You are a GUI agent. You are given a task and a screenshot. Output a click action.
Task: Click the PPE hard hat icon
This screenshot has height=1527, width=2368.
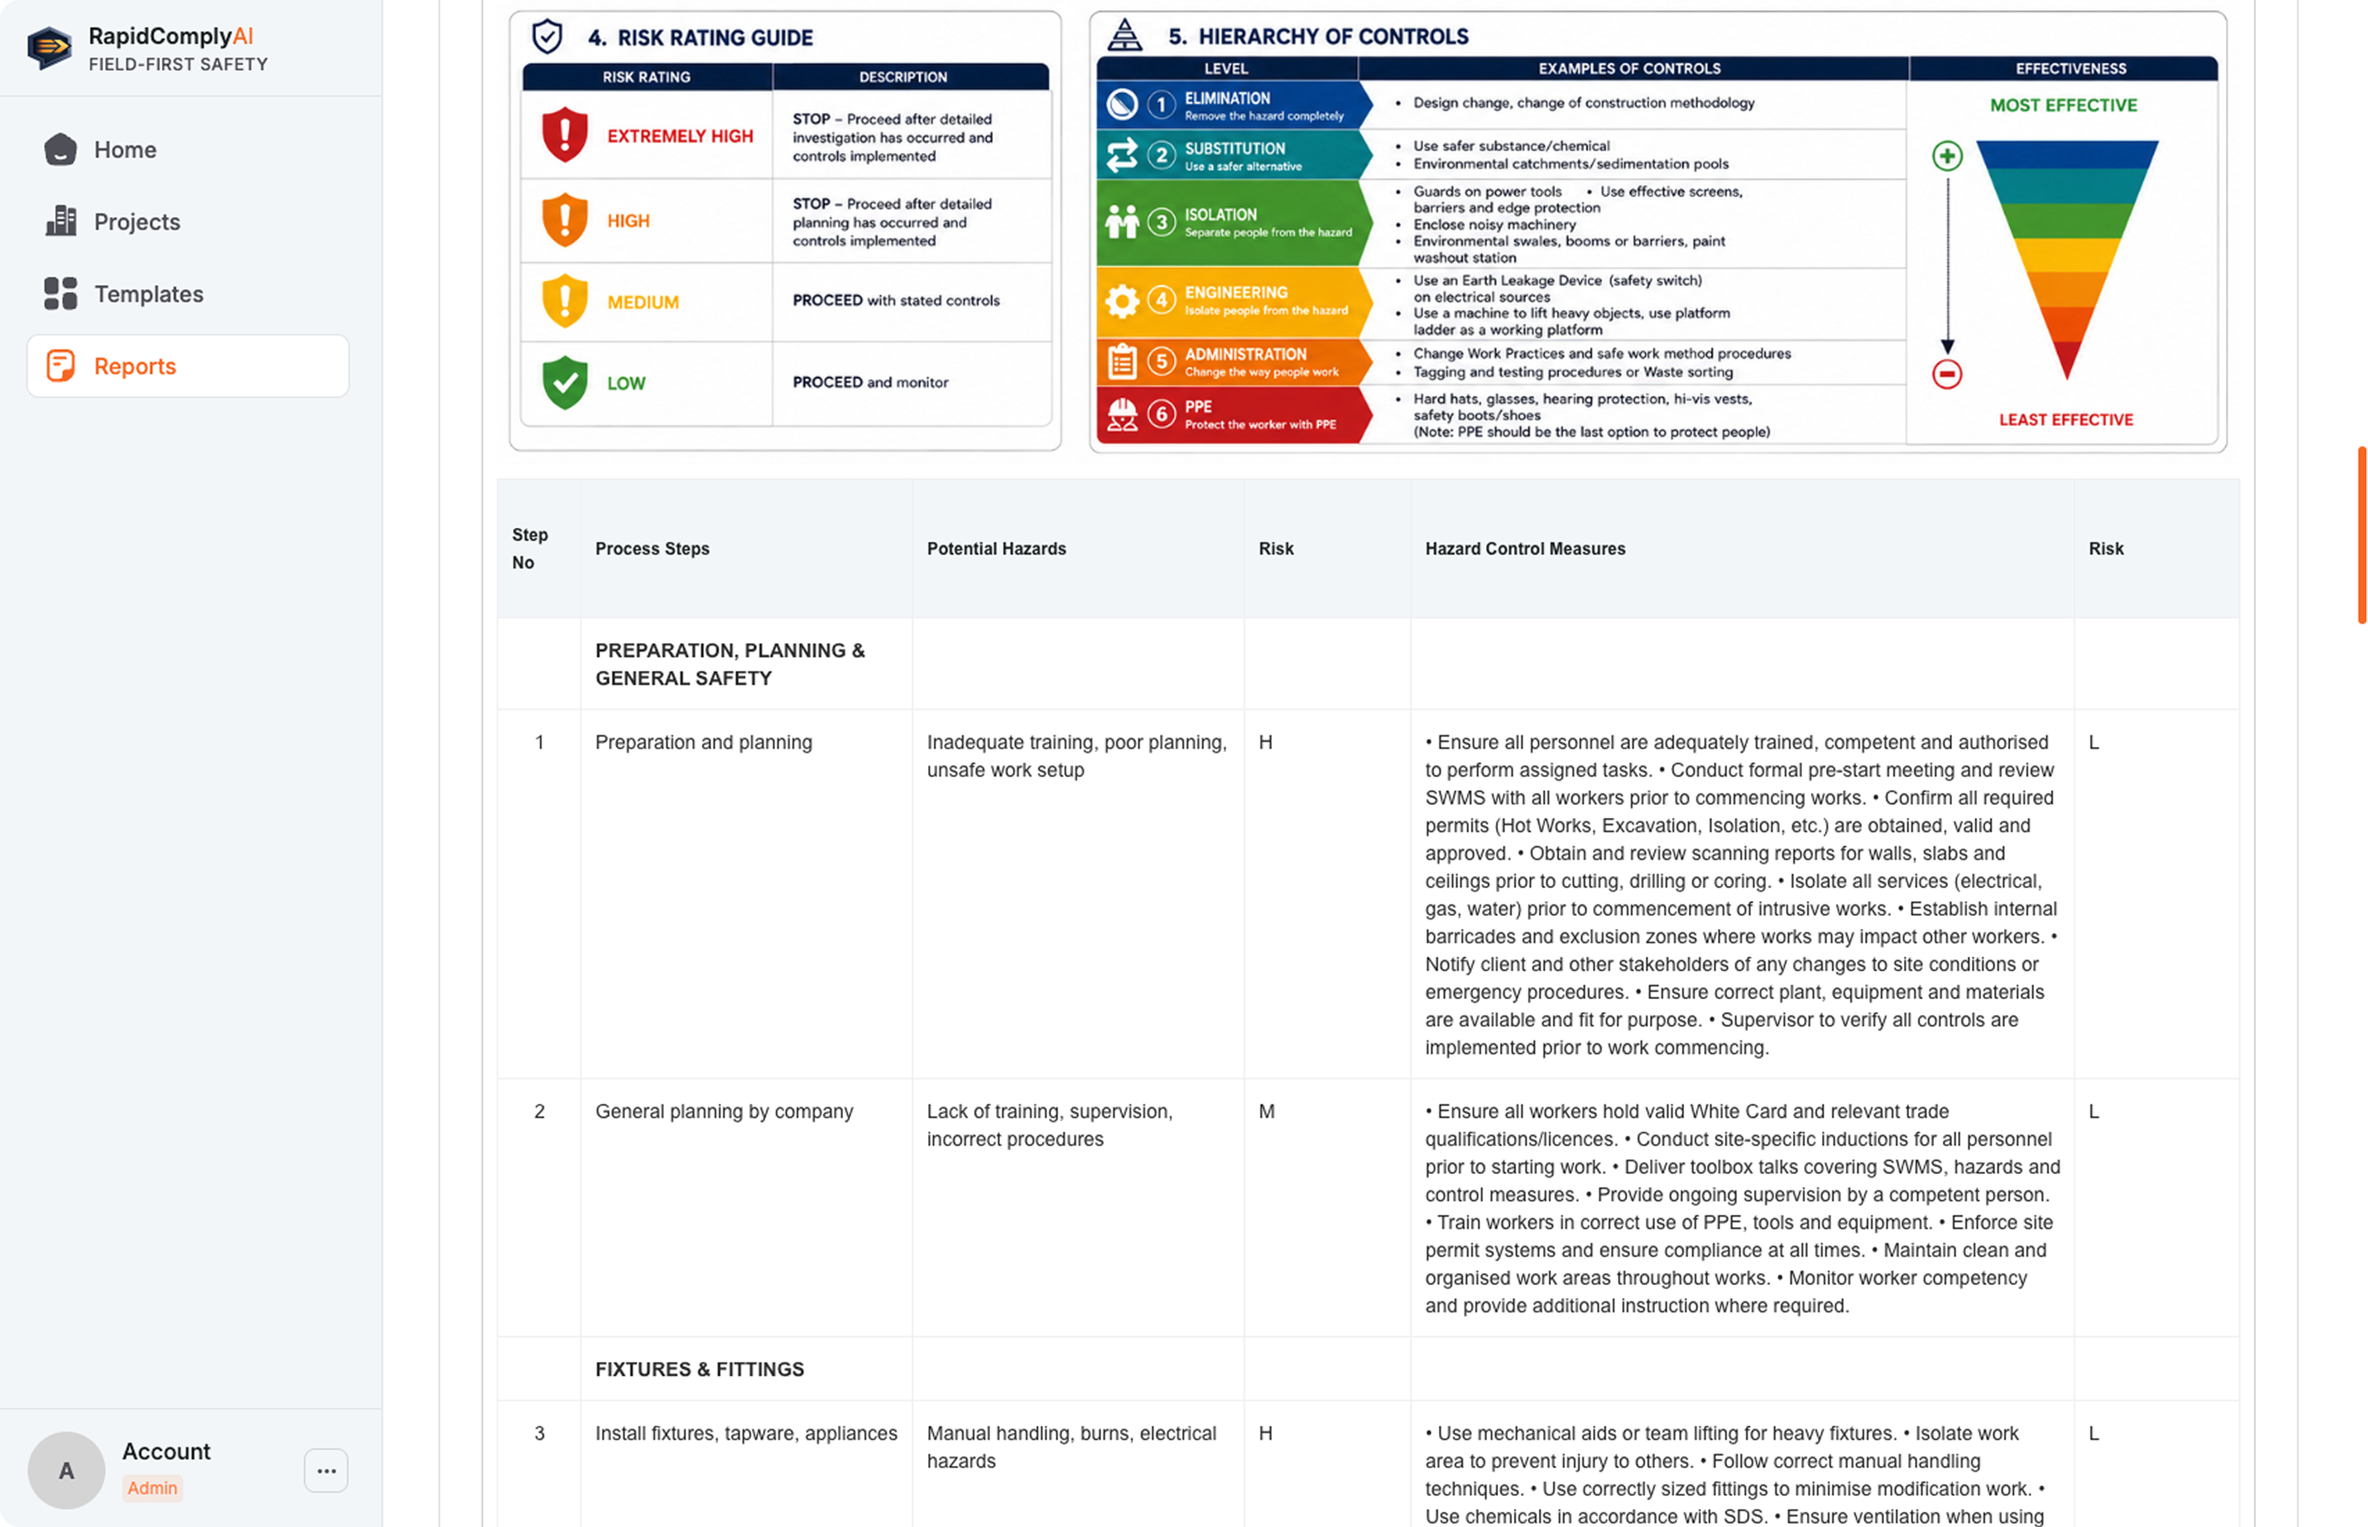tap(1122, 413)
